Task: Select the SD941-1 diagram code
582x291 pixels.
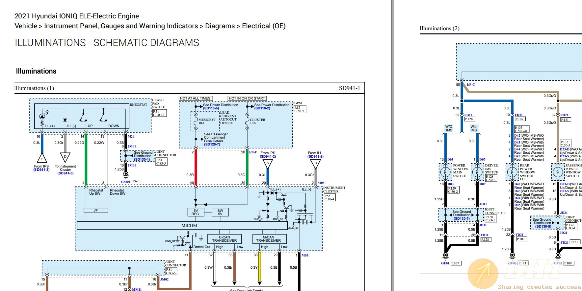Action: click(350, 88)
